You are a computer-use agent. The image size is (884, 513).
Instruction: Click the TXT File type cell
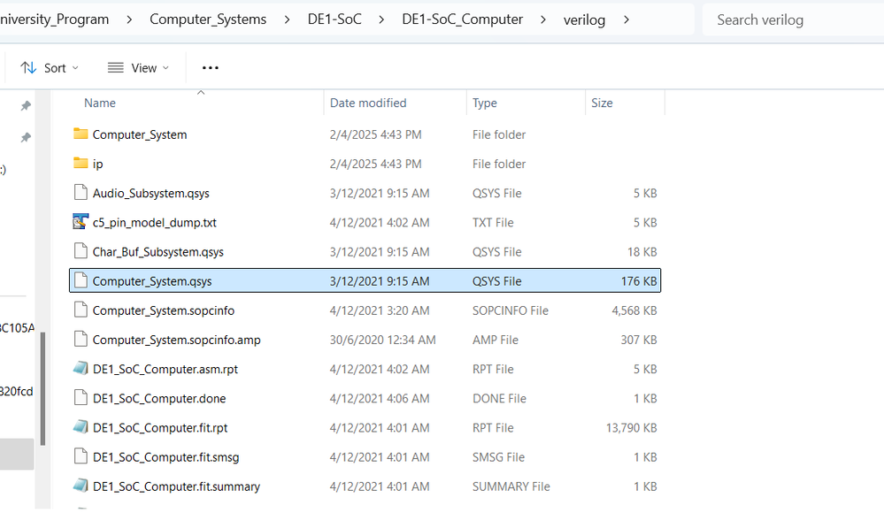click(493, 223)
